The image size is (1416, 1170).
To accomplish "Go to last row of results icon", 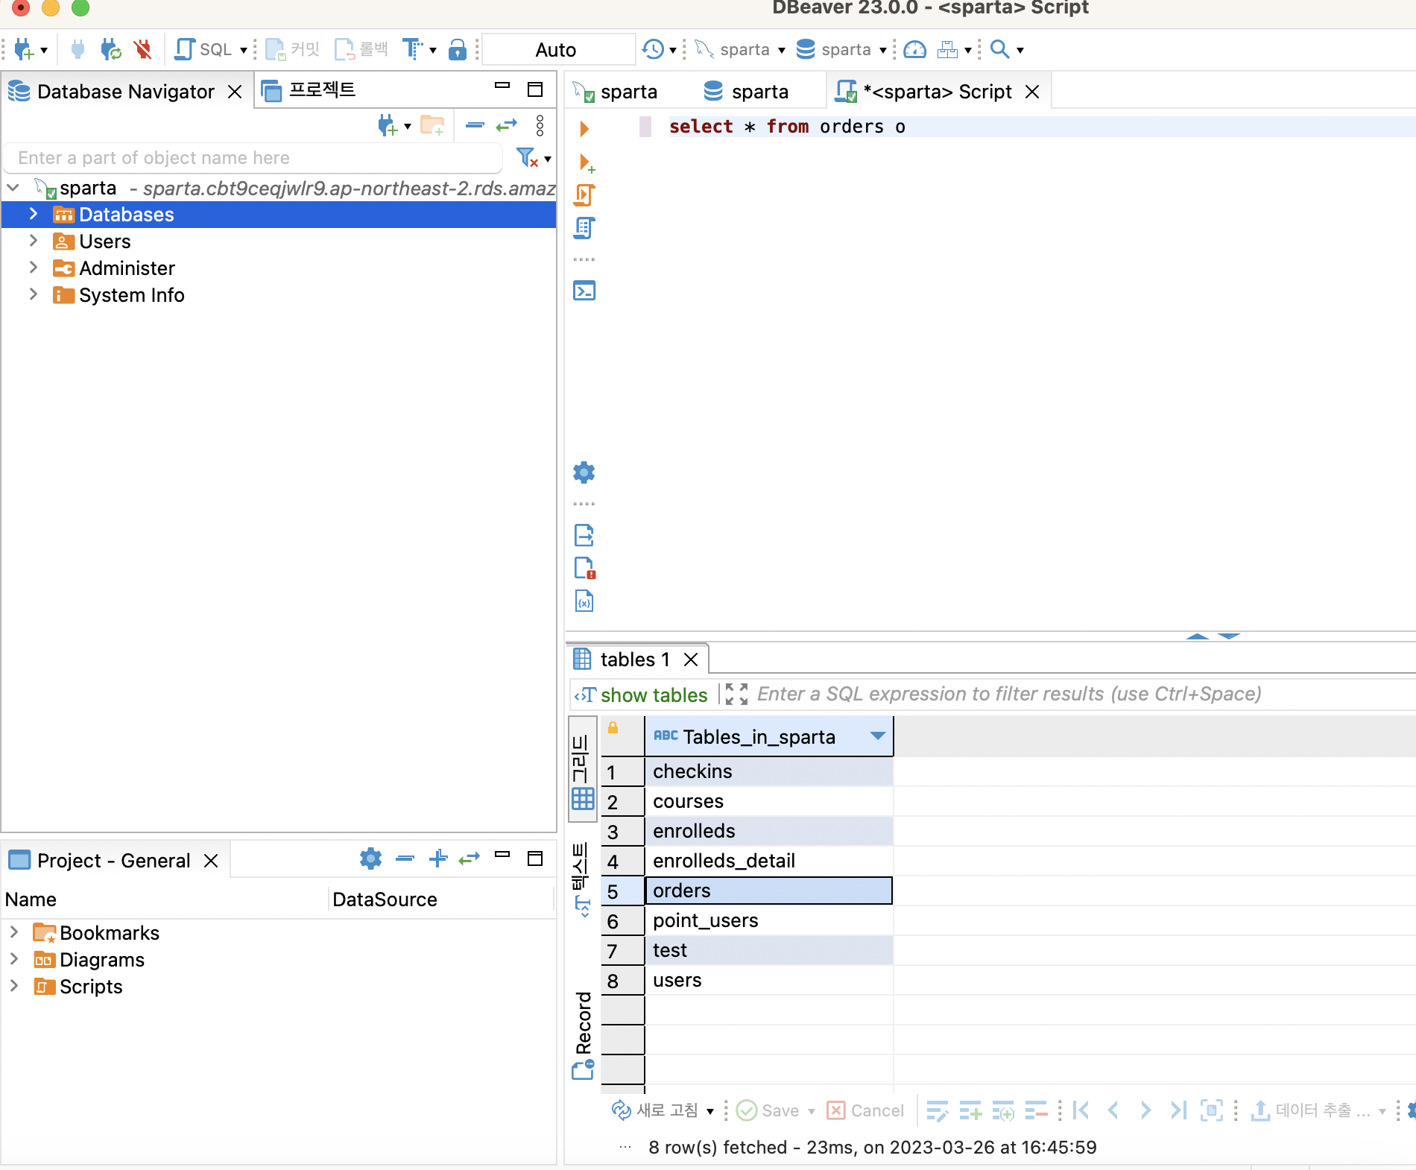I will pos(1178,1110).
